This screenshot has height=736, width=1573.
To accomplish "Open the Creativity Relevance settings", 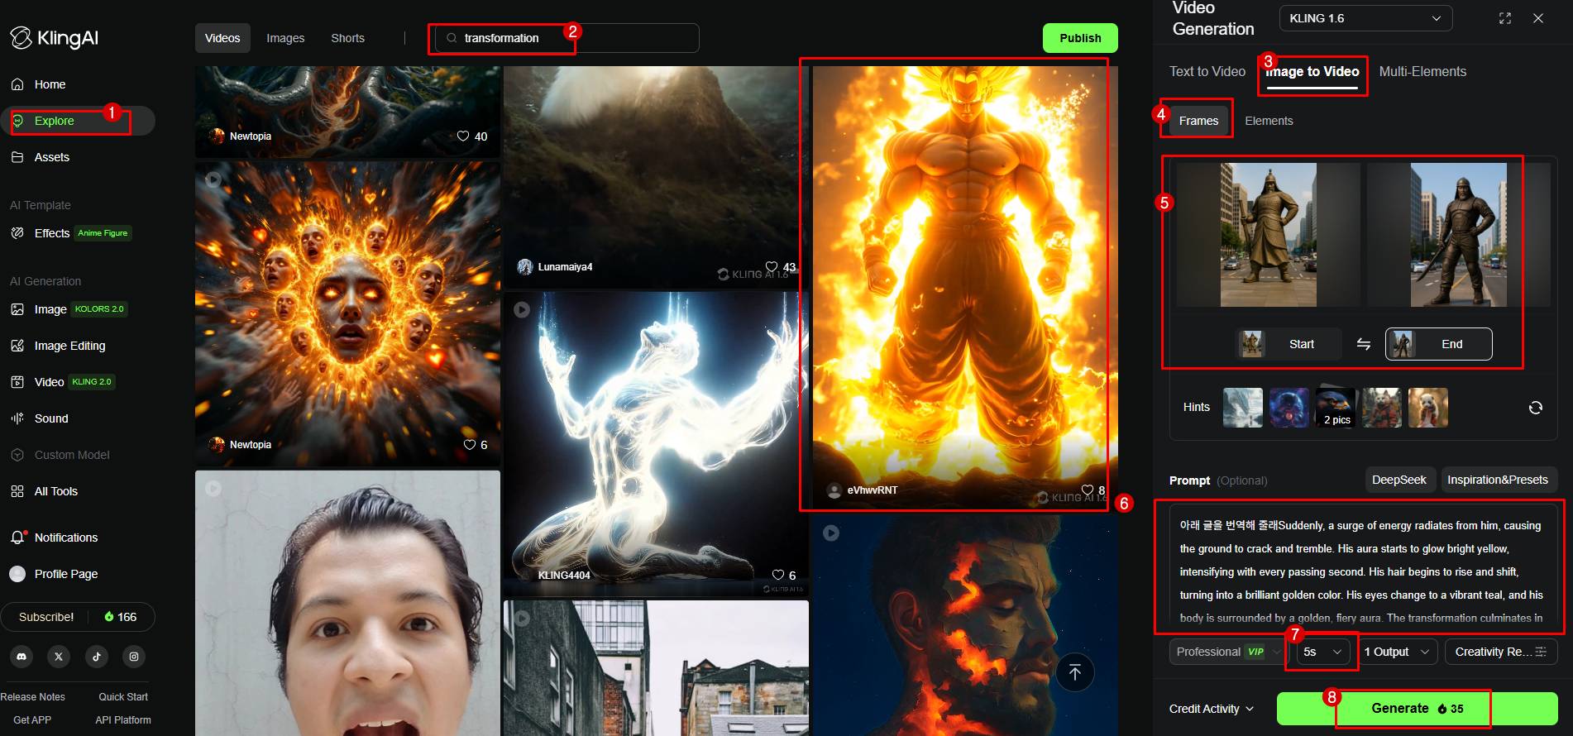I will 1501,652.
